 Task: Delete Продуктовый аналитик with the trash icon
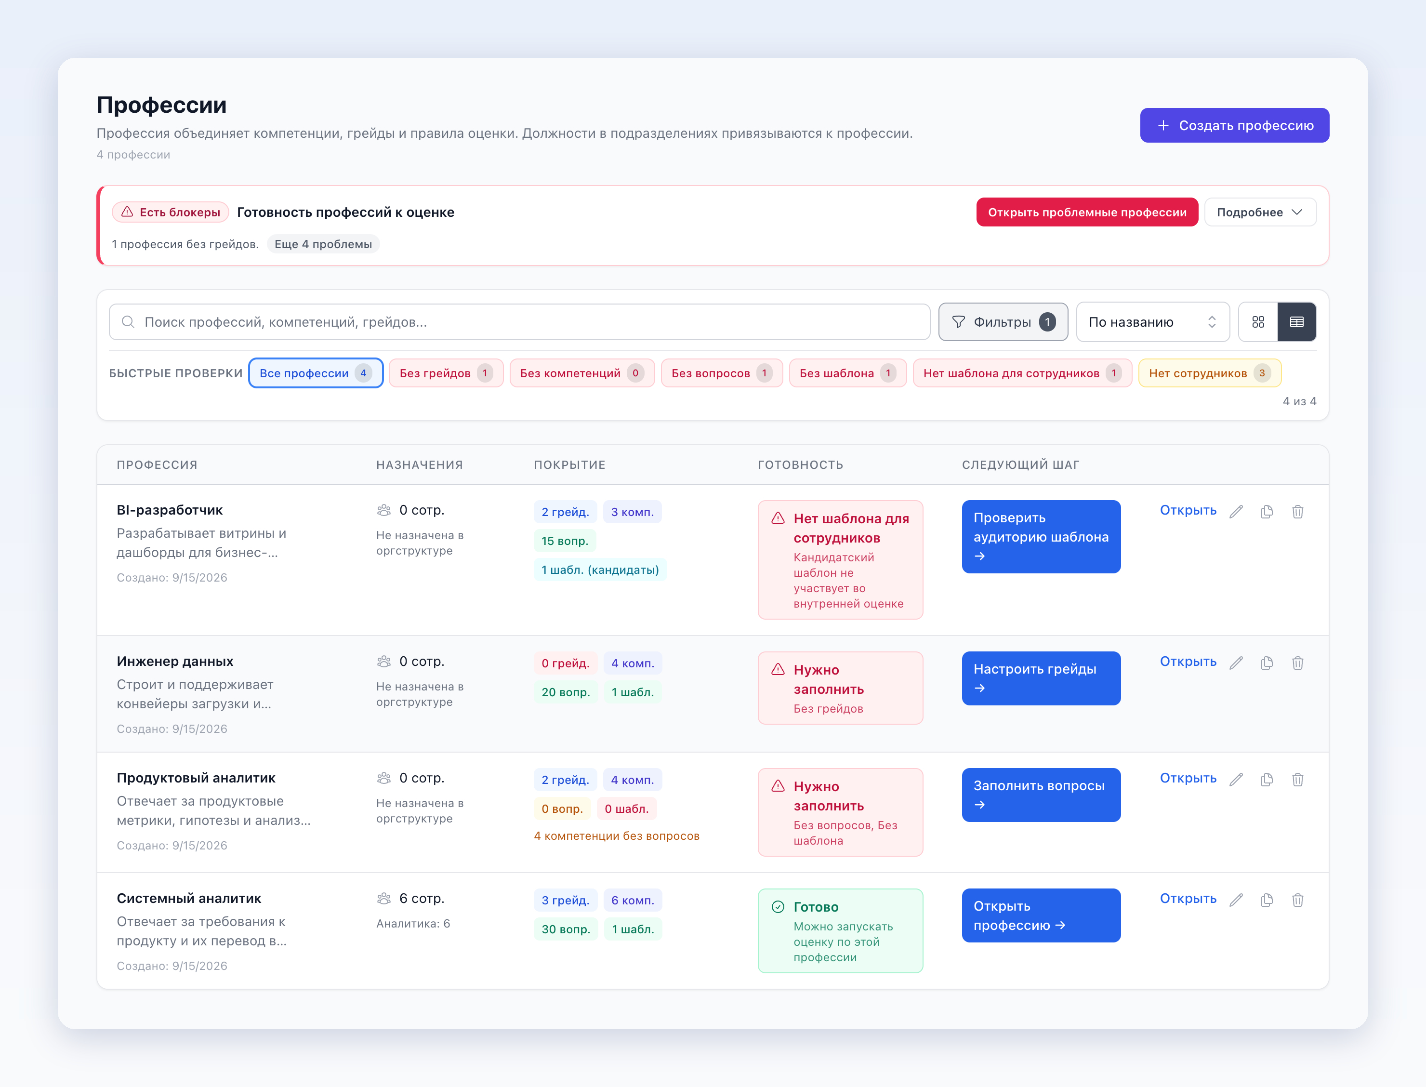(x=1297, y=779)
